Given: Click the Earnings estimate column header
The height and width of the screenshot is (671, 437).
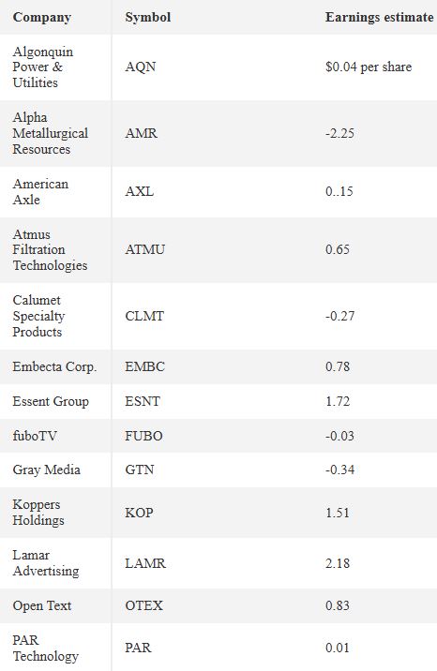Looking at the screenshot, I should tap(379, 17).
